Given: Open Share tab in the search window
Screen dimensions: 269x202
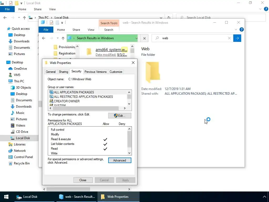Looking at the screenshot, I should [x=76, y=30].
